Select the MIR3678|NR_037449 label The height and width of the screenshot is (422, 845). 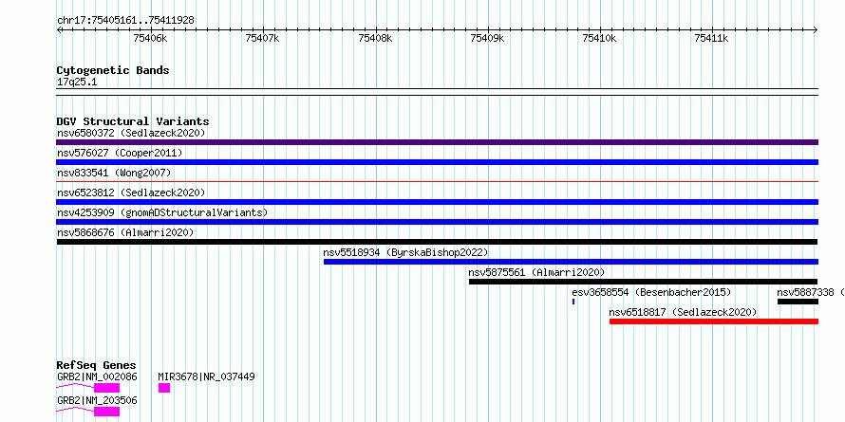(206, 376)
